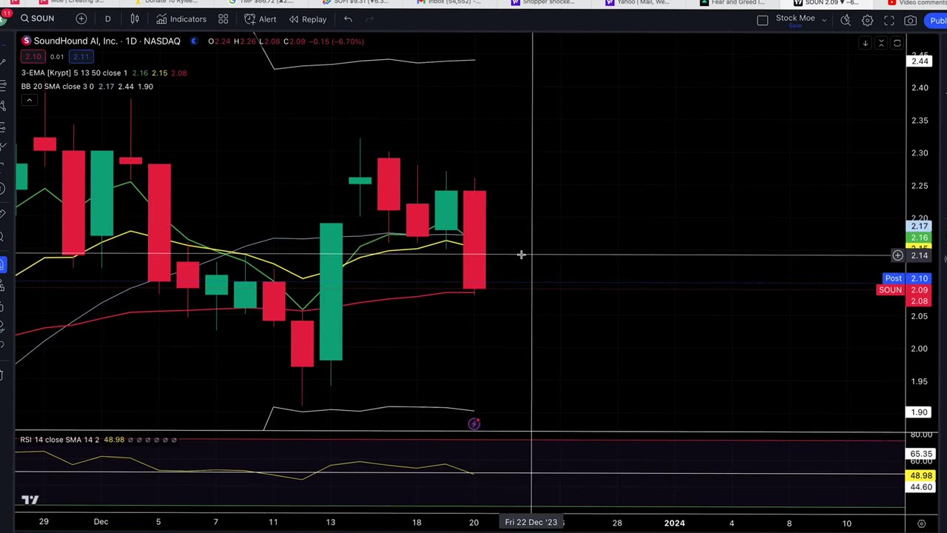The image size is (947, 533).
Task: Open time axis settings gear at bottom right
Action: (922, 523)
